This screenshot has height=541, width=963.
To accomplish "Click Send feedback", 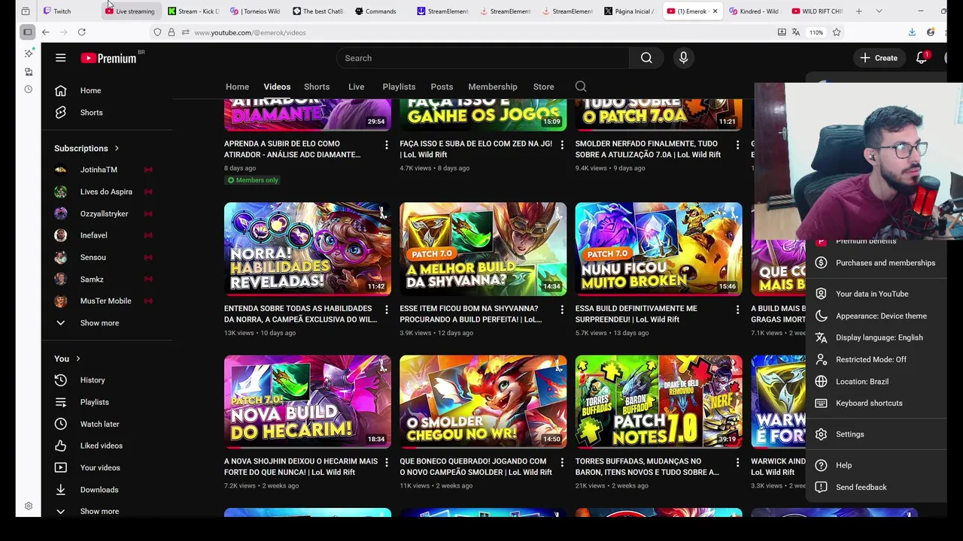I will click(876, 487).
